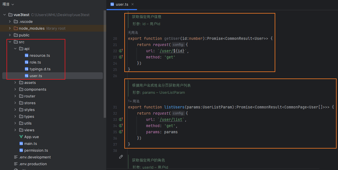This screenshot has height=170, width=338.
Task: Expand the utils folder
Action: [x=15, y=123]
